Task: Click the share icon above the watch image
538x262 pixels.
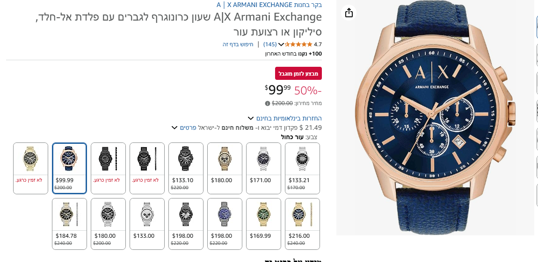Action: [349, 13]
